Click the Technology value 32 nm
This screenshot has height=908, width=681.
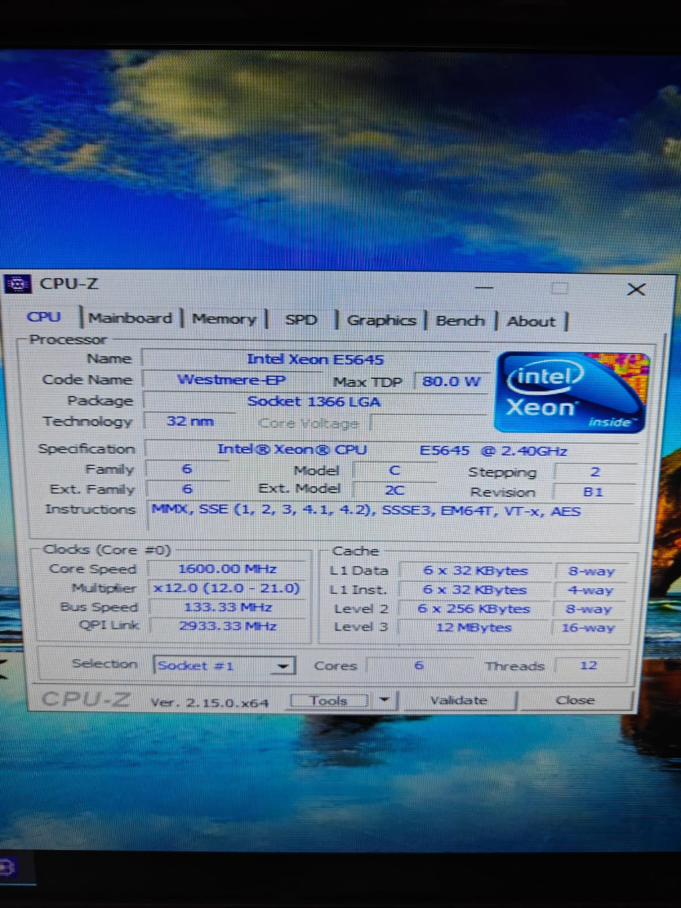click(190, 421)
